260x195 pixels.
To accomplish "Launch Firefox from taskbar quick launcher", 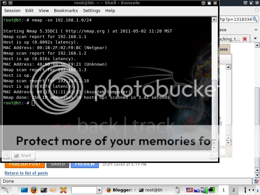I will pyautogui.click(x=34, y=190).
